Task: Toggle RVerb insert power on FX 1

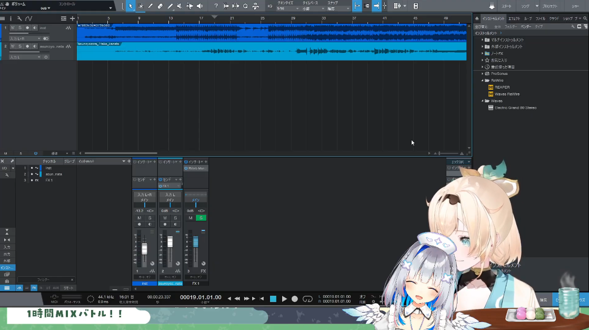Action: (x=186, y=168)
